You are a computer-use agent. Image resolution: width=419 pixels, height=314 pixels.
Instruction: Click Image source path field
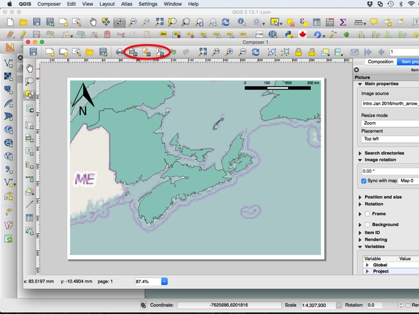point(390,104)
